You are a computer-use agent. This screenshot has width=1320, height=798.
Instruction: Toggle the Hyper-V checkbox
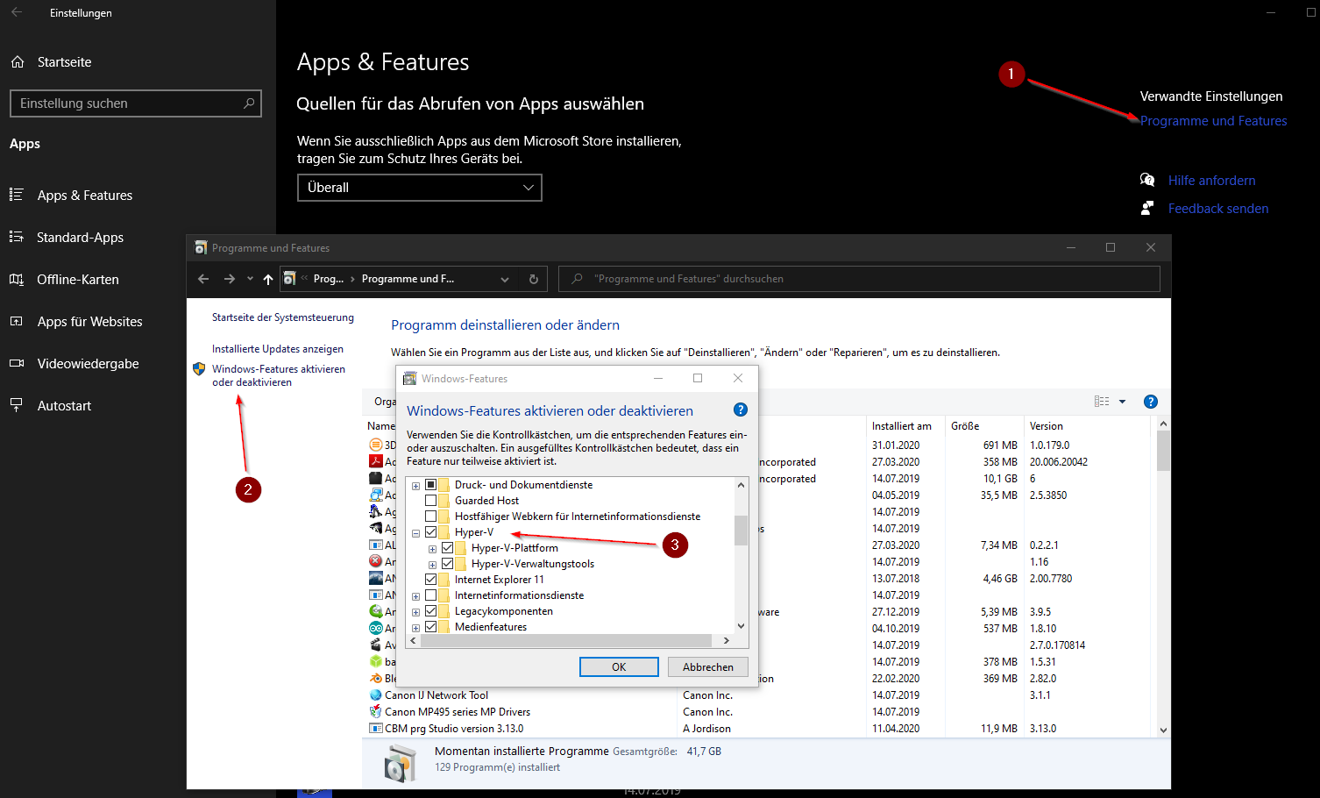point(430,532)
